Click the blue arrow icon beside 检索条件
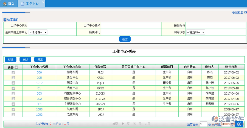247x128 pixels. pyautogui.click(x=5, y=20)
